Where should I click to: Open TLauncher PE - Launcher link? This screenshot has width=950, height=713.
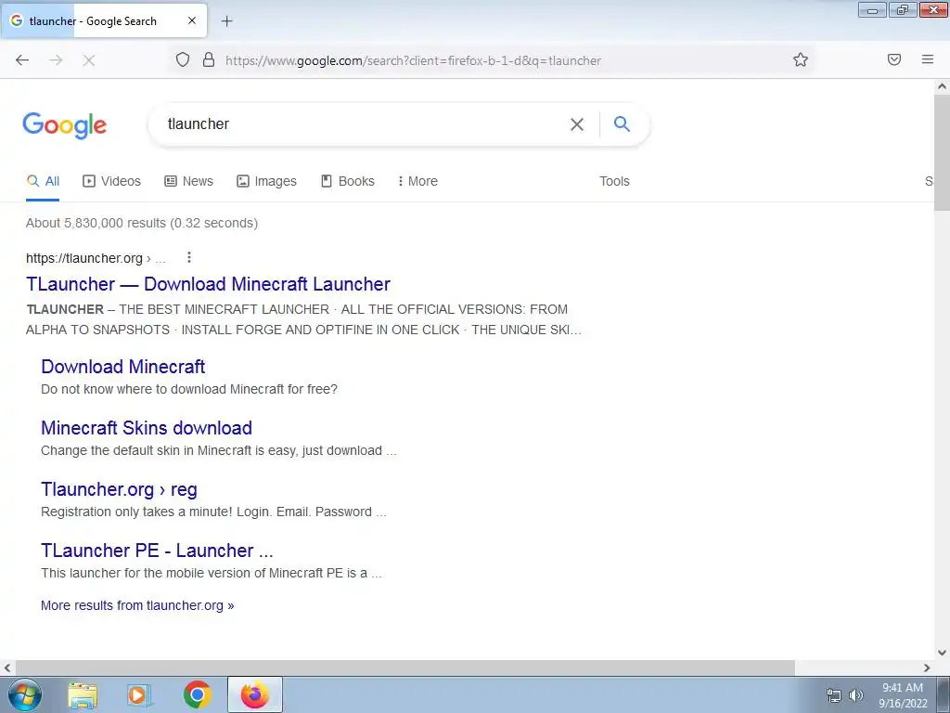(x=157, y=551)
